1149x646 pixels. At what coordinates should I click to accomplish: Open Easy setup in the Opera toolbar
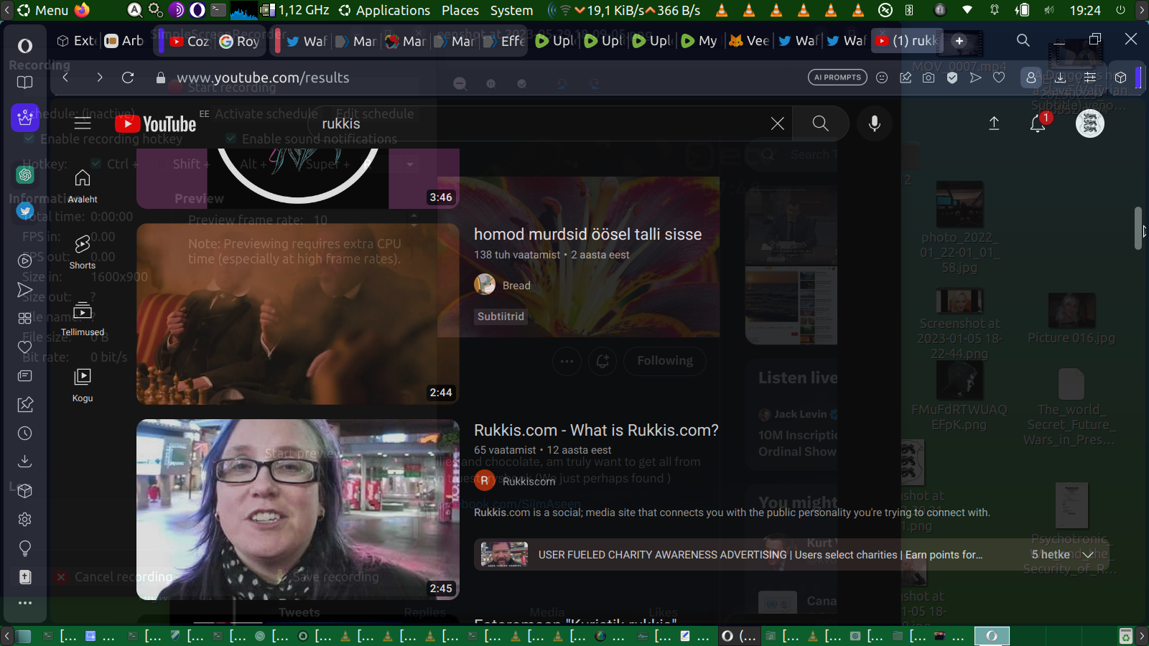(1090, 78)
